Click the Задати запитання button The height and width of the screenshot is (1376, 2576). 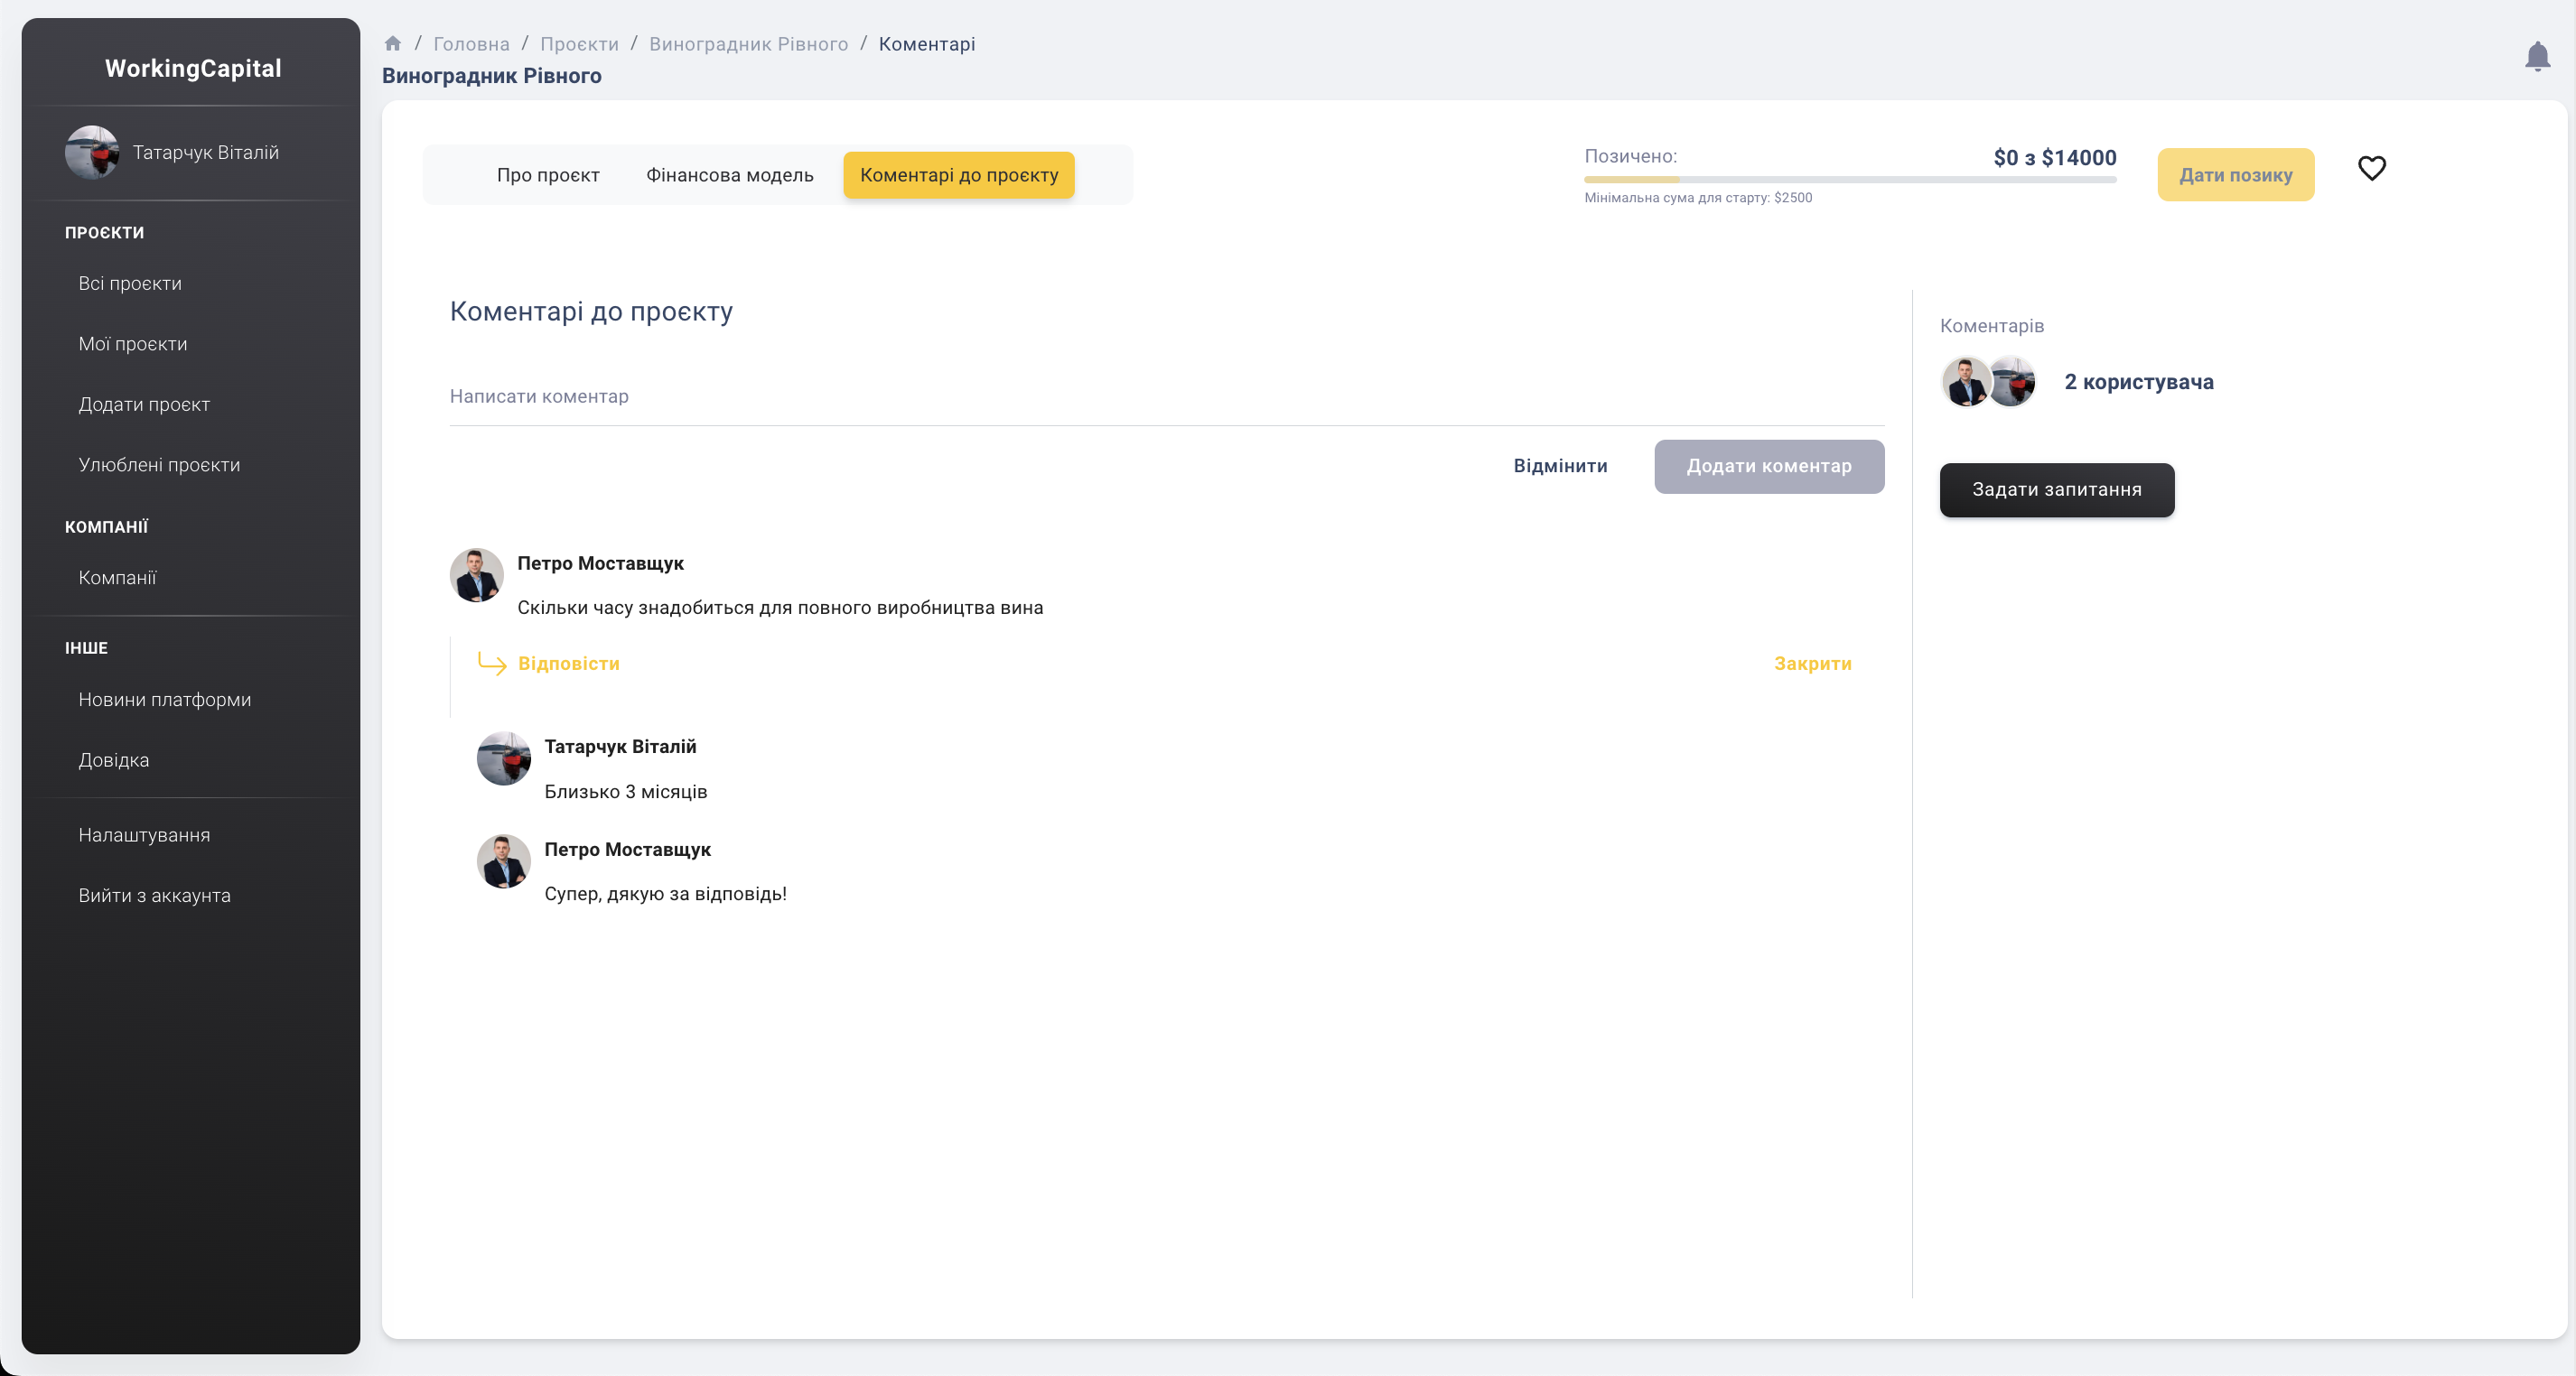(x=2056, y=489)
